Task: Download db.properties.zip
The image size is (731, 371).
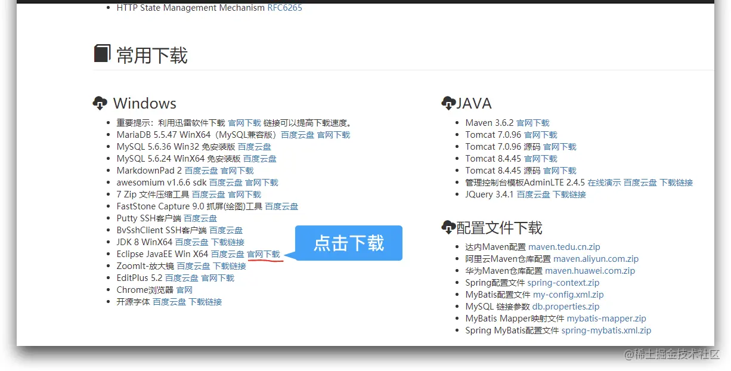Action: click(x=566, y=307)
